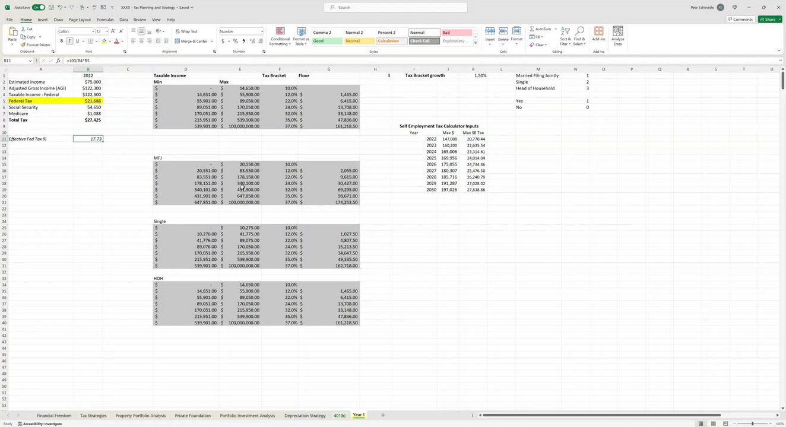Click the Increase Font Size icon
This screenshot has width=786, height=427.
tap(114, 31)
